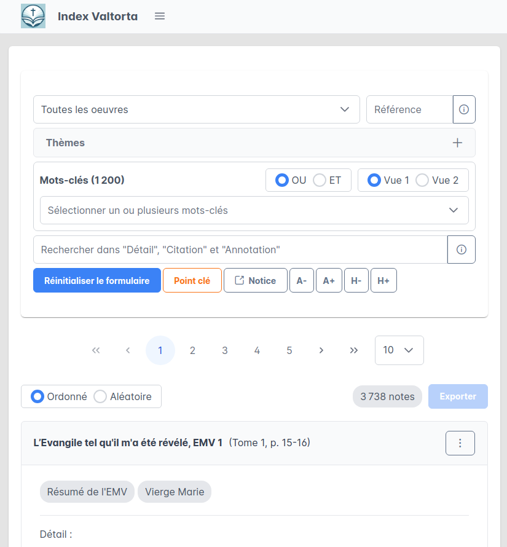Jump to page 5 of results
The image size is (507, 547).
[289, 350]
